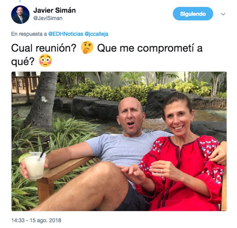237x228 pixels.
Task: Open the Javier Simán display name
Action: (54, 11)
